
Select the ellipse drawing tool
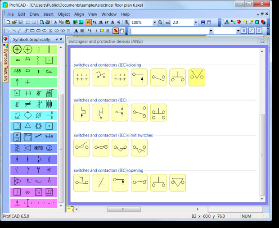click(44, 31)
